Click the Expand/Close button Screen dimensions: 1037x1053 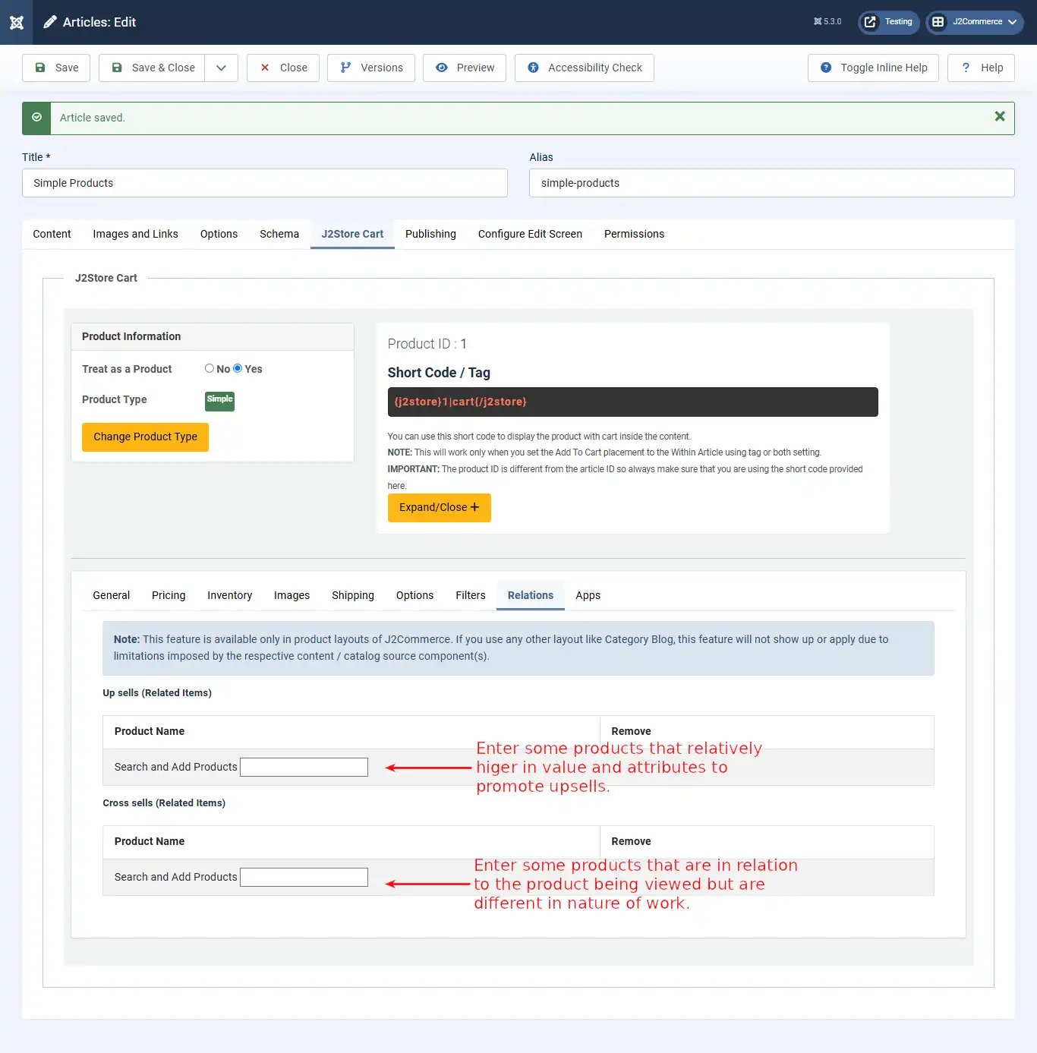[439, 507]
